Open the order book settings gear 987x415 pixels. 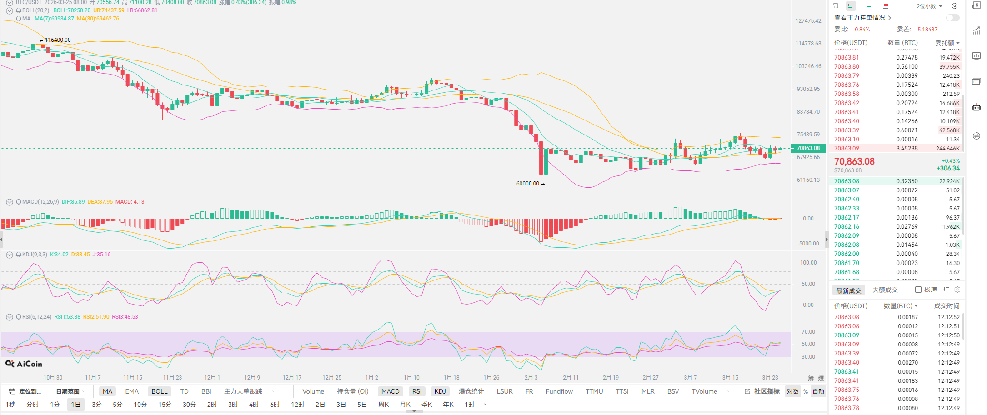[x=955, y=6]
